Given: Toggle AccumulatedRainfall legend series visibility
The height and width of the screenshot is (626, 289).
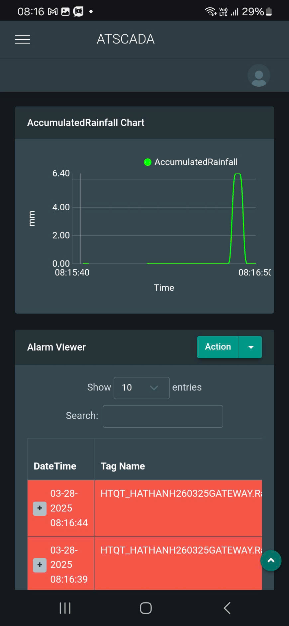Looking at the screenshot, I should 191,162.
